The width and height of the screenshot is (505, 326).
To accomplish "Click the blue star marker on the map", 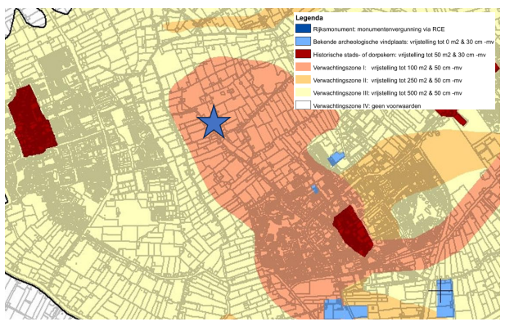I will pyautogui.click(x=214, y=123).
